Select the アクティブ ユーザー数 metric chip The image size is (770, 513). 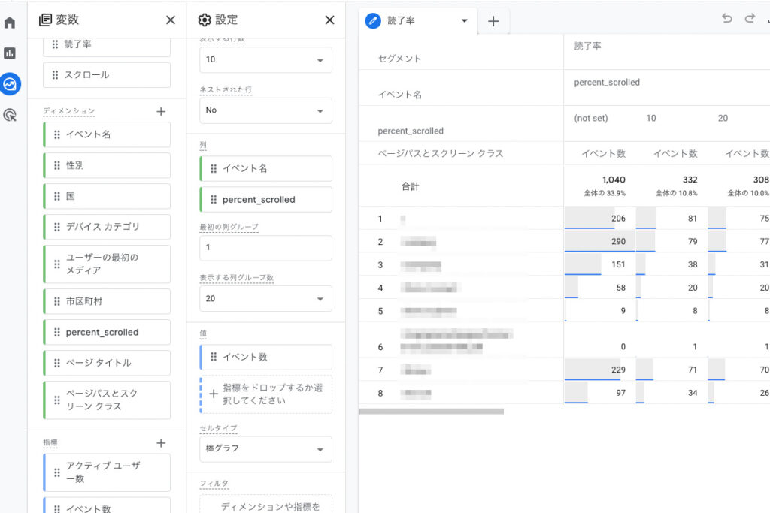point(107,472)
